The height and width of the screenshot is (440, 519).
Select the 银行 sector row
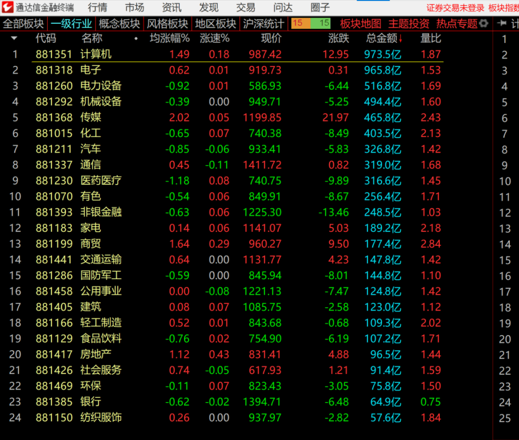tap(91, 402)
